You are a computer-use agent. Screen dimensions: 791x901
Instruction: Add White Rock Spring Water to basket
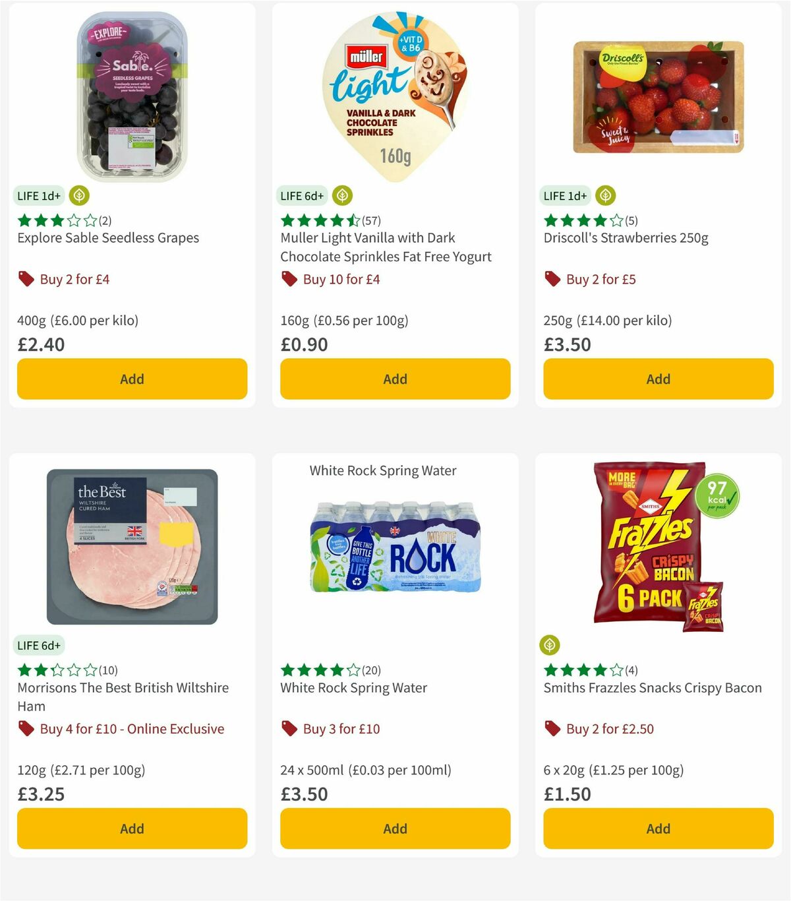(x=395, y=828)
